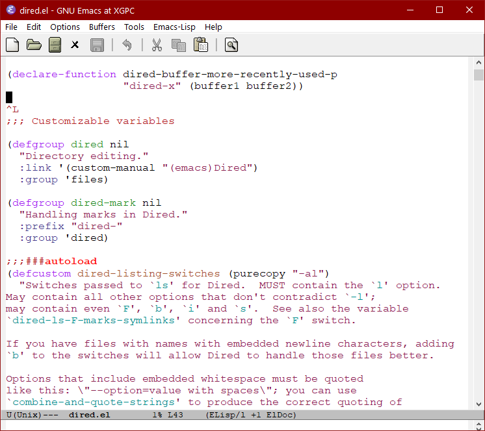The width and height of the screenshot is (485, 431).
Task: Click L43 line number in mode line
Action: point(176,415)
